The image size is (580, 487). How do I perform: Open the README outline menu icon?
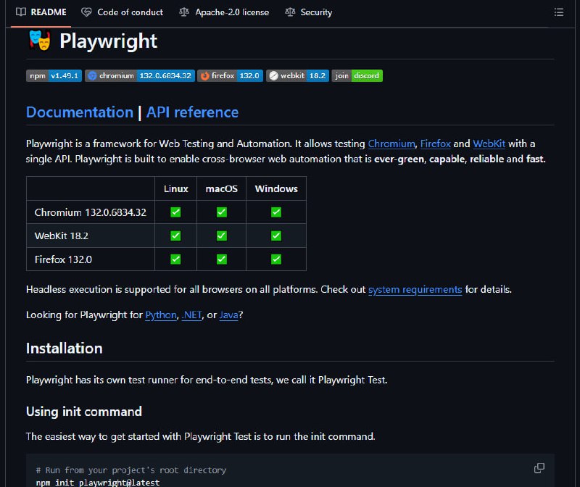pos(558,12)
